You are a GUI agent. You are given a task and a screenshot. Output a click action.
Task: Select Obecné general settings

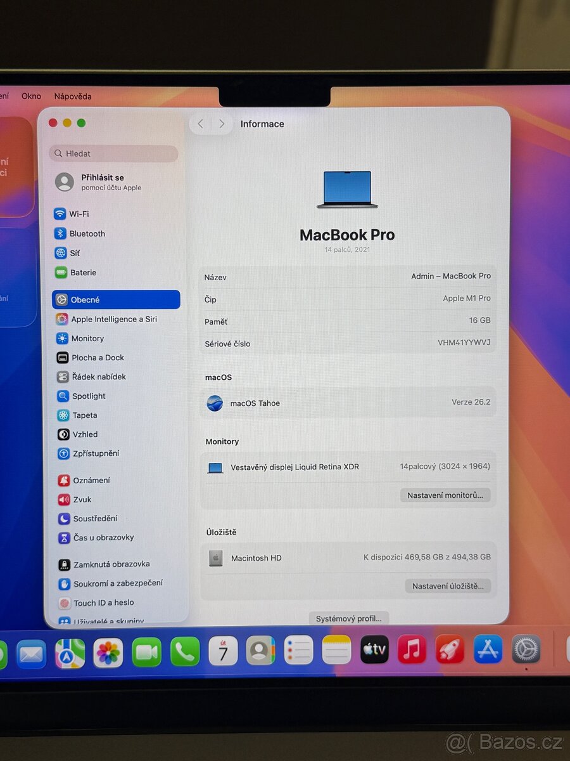pos(116,299)
